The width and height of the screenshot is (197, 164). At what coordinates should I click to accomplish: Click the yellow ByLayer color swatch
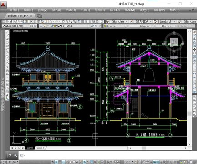coord(105,26)
